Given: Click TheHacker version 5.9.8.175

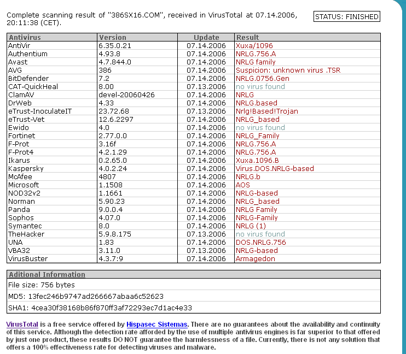Looking at the screenshot, I should (115, 234).
